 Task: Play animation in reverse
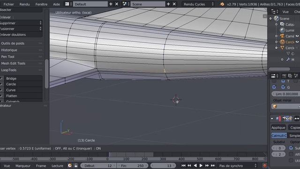click(x=195, y=166)
